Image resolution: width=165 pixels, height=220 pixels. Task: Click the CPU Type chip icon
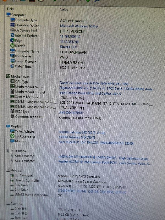pos(13,81)
